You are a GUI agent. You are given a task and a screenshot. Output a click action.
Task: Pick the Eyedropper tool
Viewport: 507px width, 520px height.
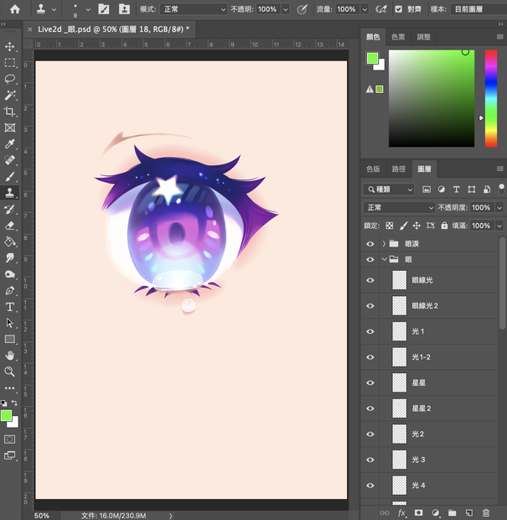[9, 144]
